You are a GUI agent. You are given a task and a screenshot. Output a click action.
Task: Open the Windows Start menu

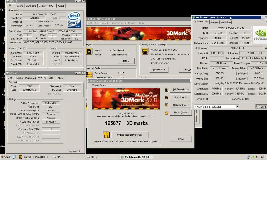(6, 157)
